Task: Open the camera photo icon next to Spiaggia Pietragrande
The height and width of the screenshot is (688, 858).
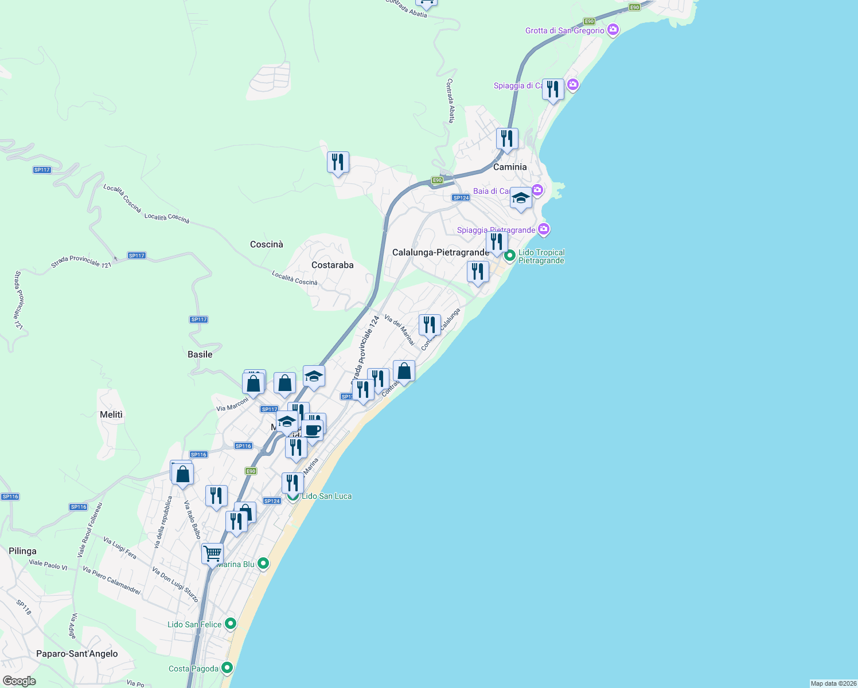Action: point(543,229)
